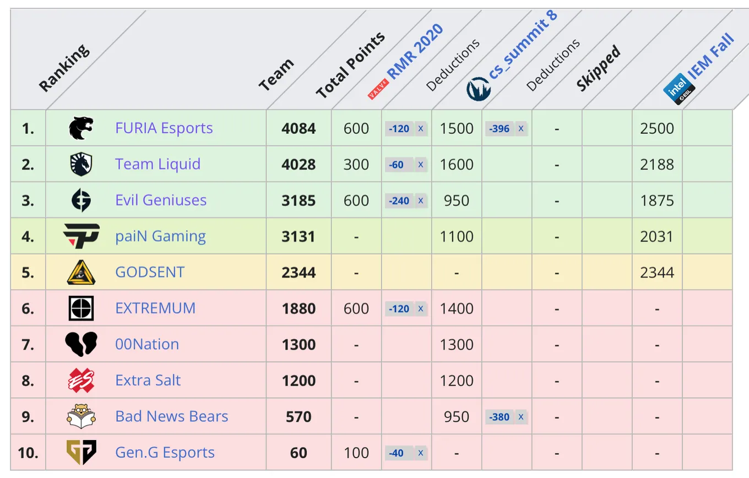The width and height of the screenshot is (749, 478).
Task: Open the FURIA Esports team page
Action: pos(164,128)
